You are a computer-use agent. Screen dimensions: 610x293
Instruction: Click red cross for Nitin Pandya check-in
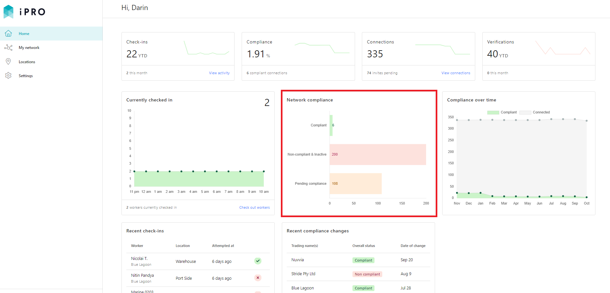click(x=258, y=278)
